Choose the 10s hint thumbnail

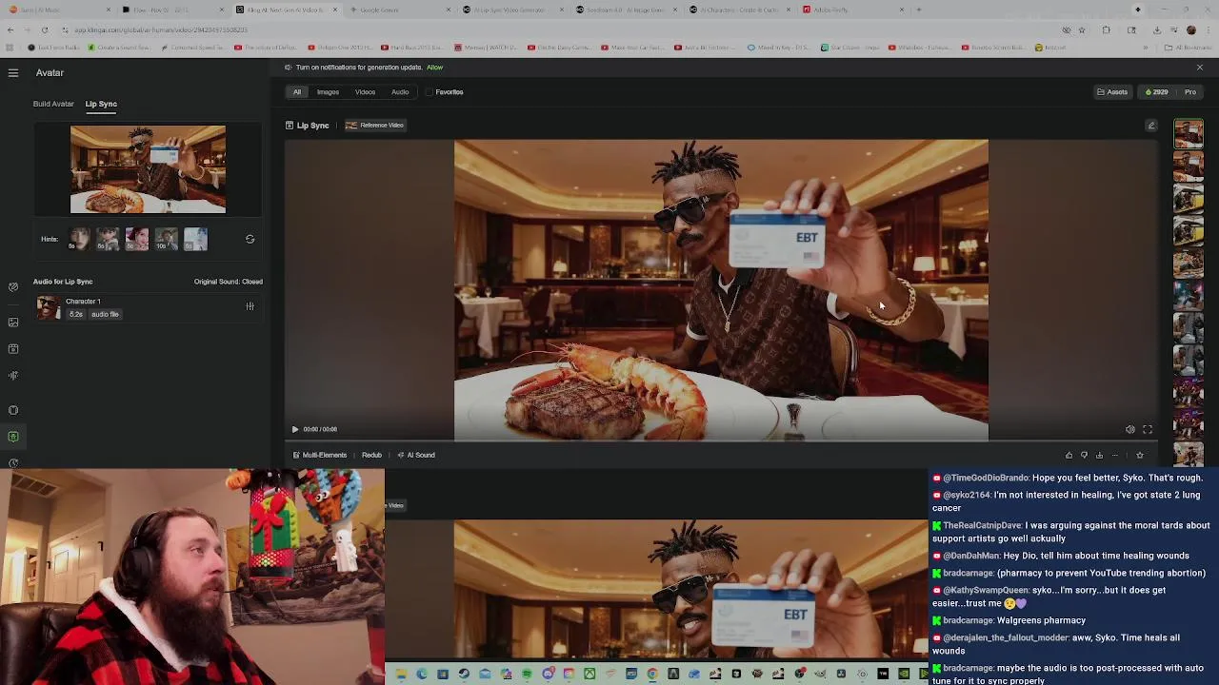click(166, 239)
